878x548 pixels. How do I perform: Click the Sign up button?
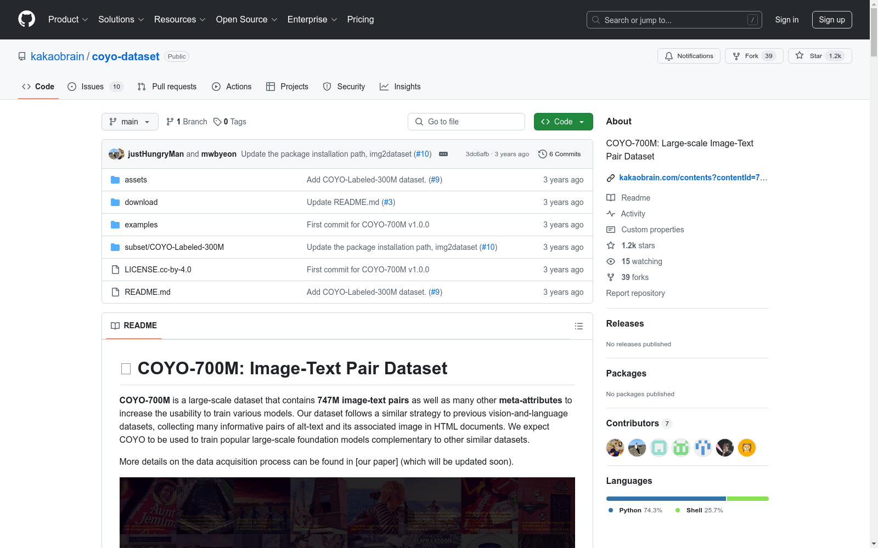[831, 20]
